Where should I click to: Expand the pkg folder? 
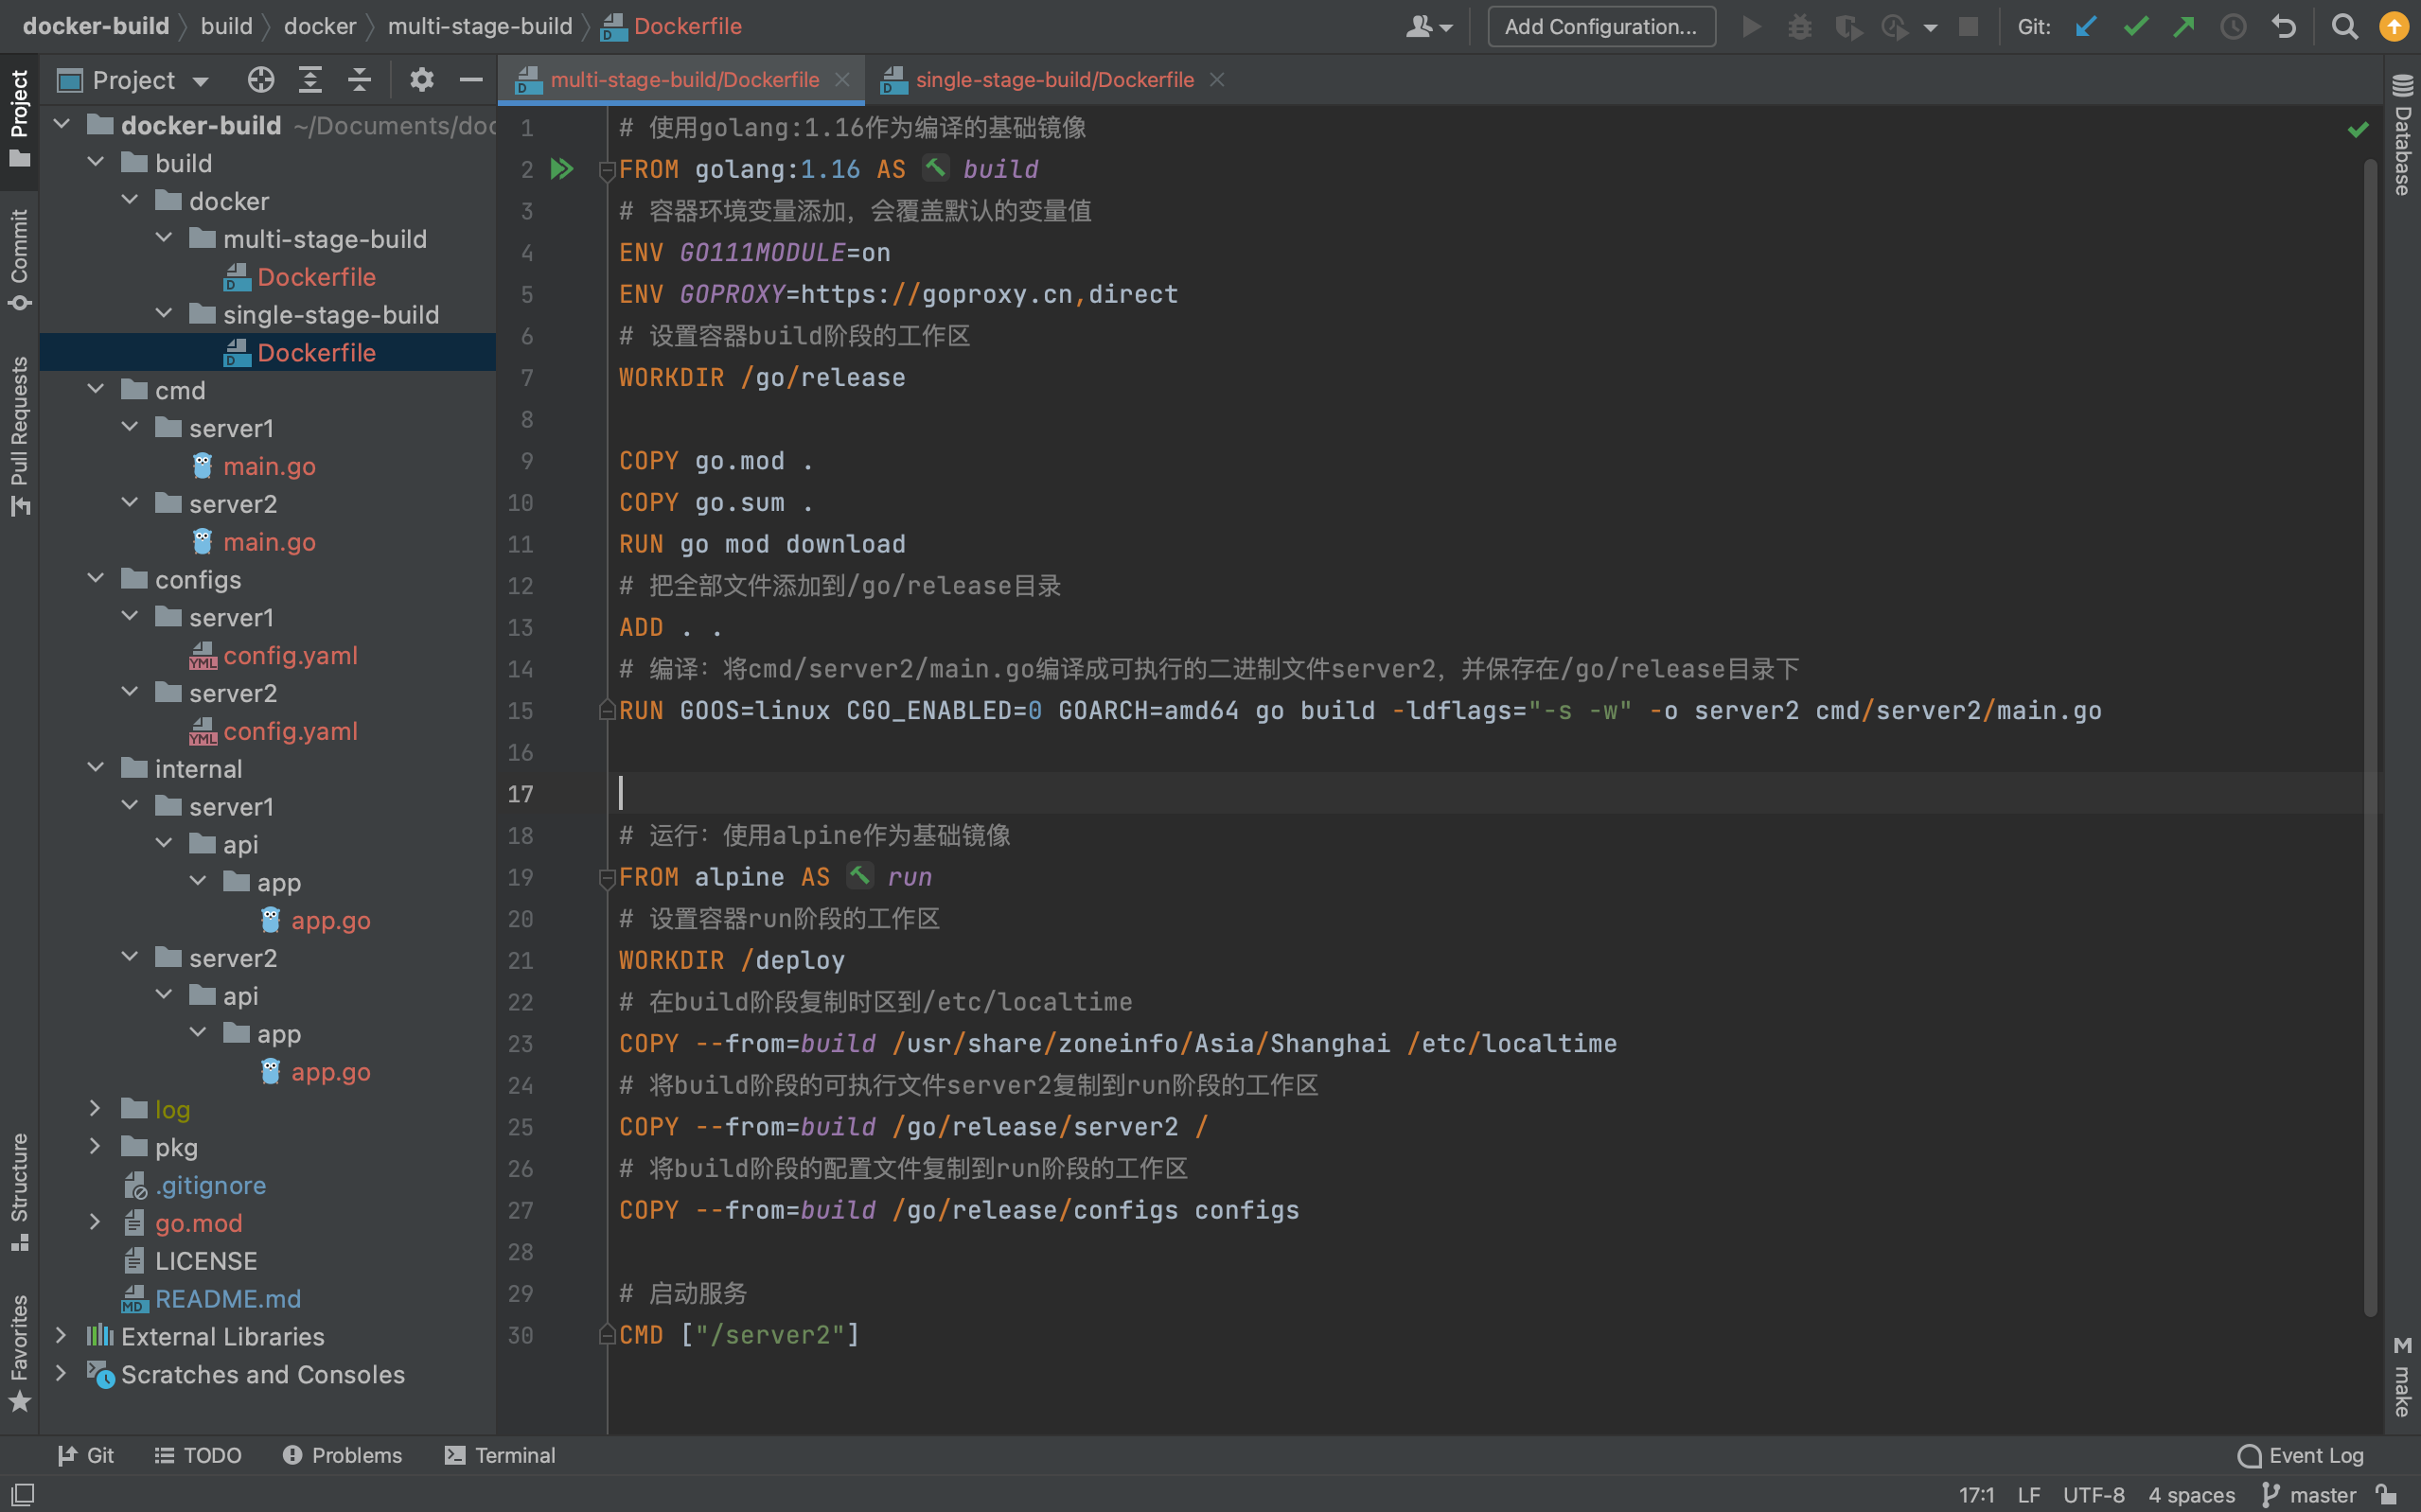(x=96, y=1147)
